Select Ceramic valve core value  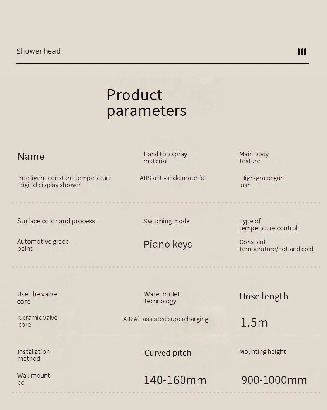coord(38,321)
